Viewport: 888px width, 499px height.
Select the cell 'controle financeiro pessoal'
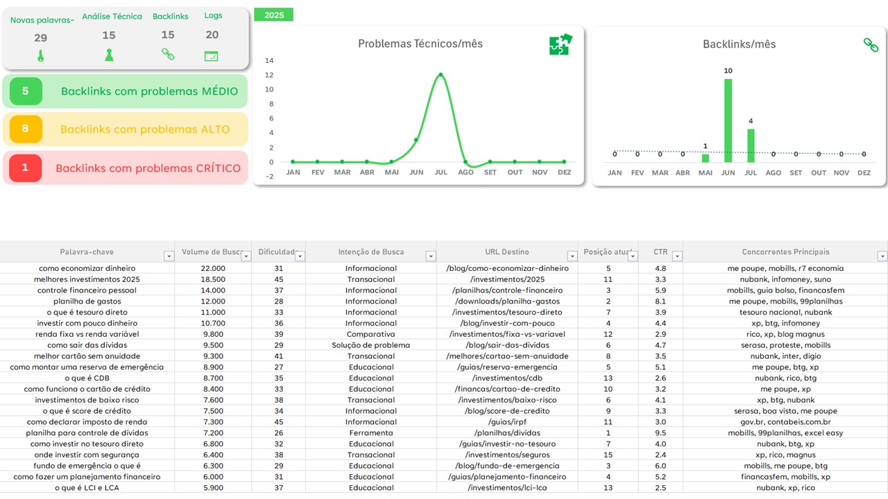point(87,290)
